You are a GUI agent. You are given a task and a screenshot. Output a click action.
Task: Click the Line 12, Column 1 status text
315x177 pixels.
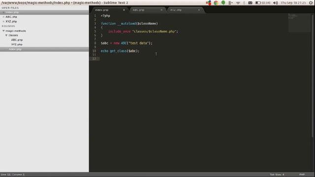[x=13, y=175]
